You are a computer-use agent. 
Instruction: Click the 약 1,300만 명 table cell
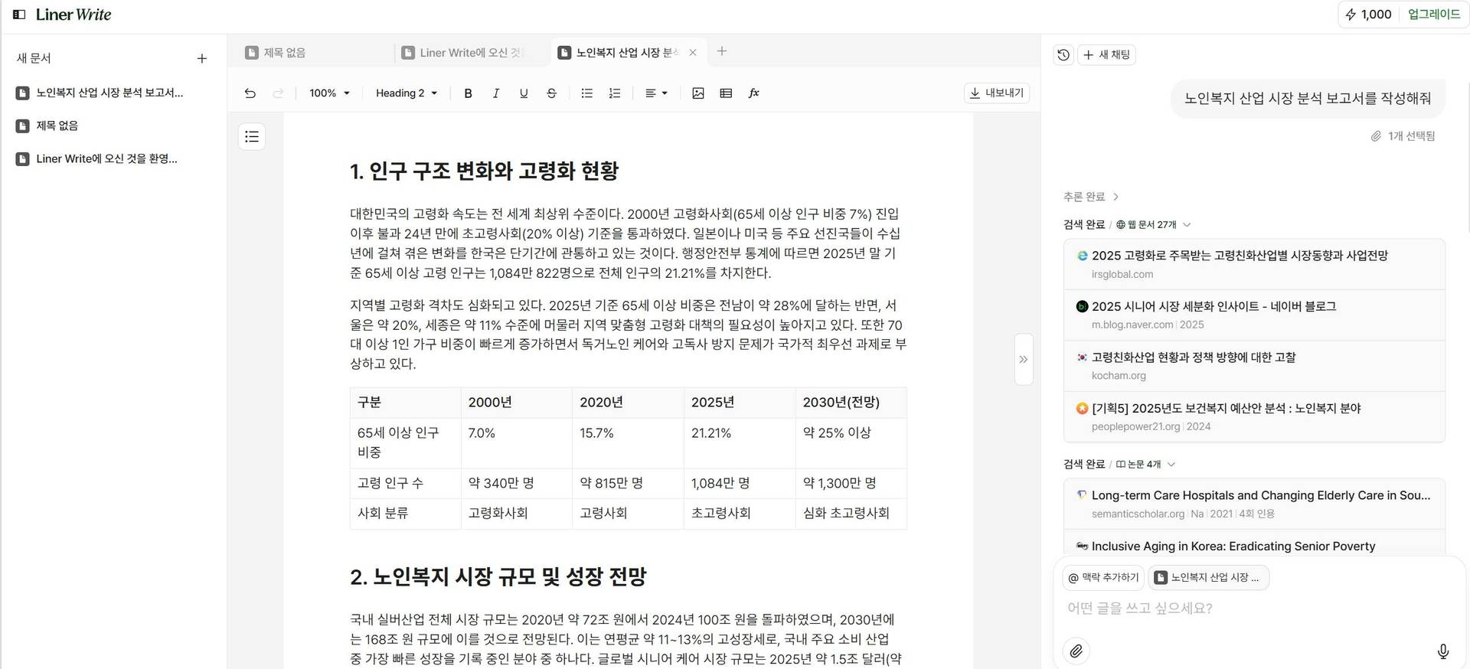[851, 484]
